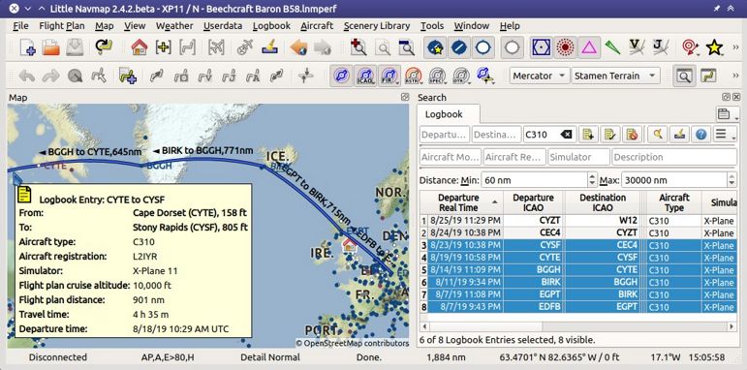Open the Stamen Terrain theme dropdown
747x370 pixels.
click(615, 76)
